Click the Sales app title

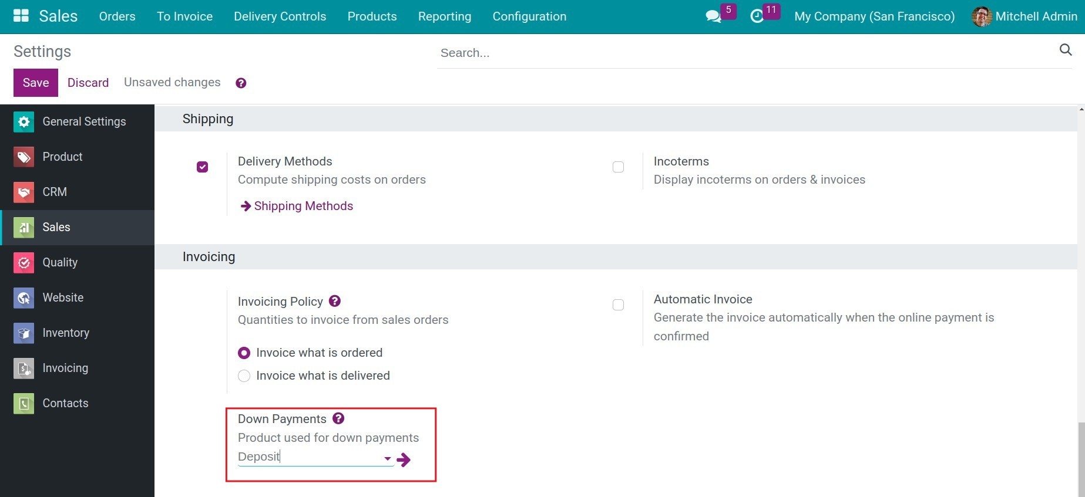[x=58, y=16]
